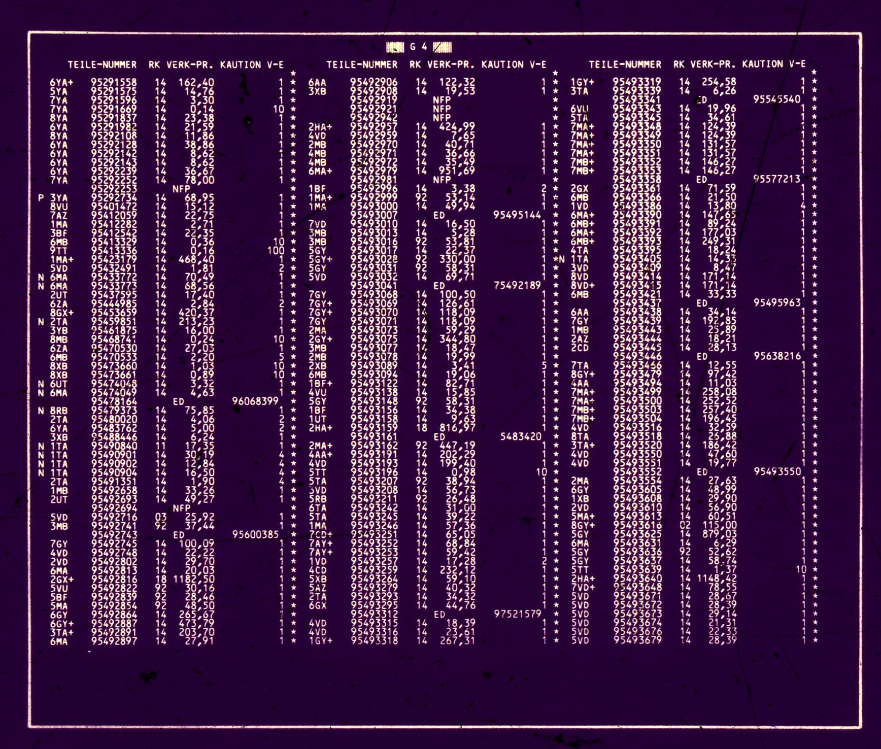Click the price 249,31
Image resolution: width=881 pixels, height=749 pixels.
tap(719, 242)
